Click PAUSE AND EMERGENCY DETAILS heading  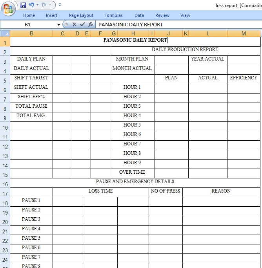point(135,183)
